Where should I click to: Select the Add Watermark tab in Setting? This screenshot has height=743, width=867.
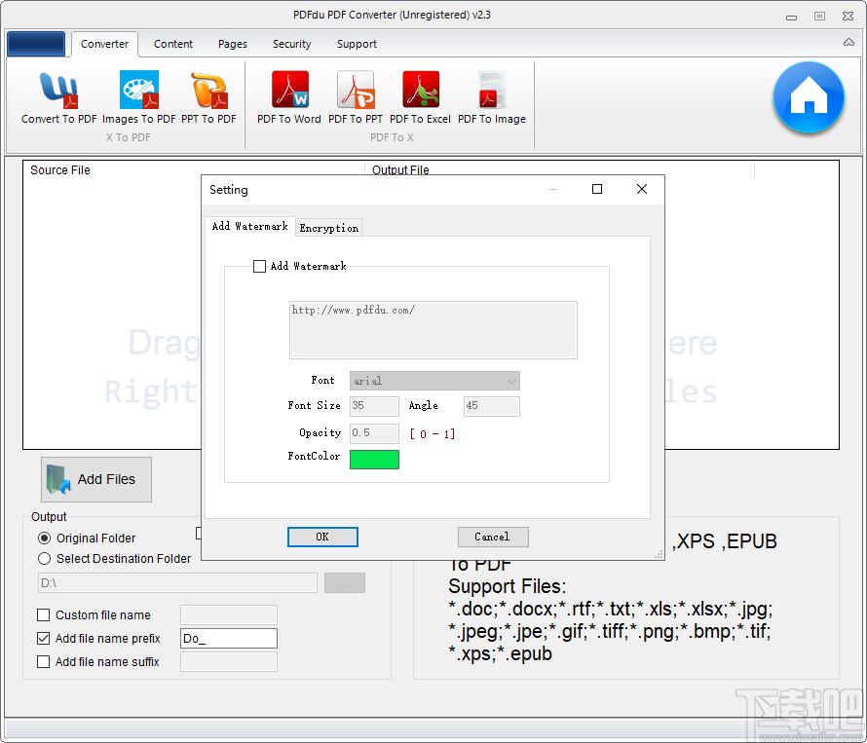point(250,226)
